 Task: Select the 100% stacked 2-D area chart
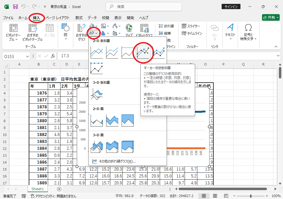[x=128, y=121]
